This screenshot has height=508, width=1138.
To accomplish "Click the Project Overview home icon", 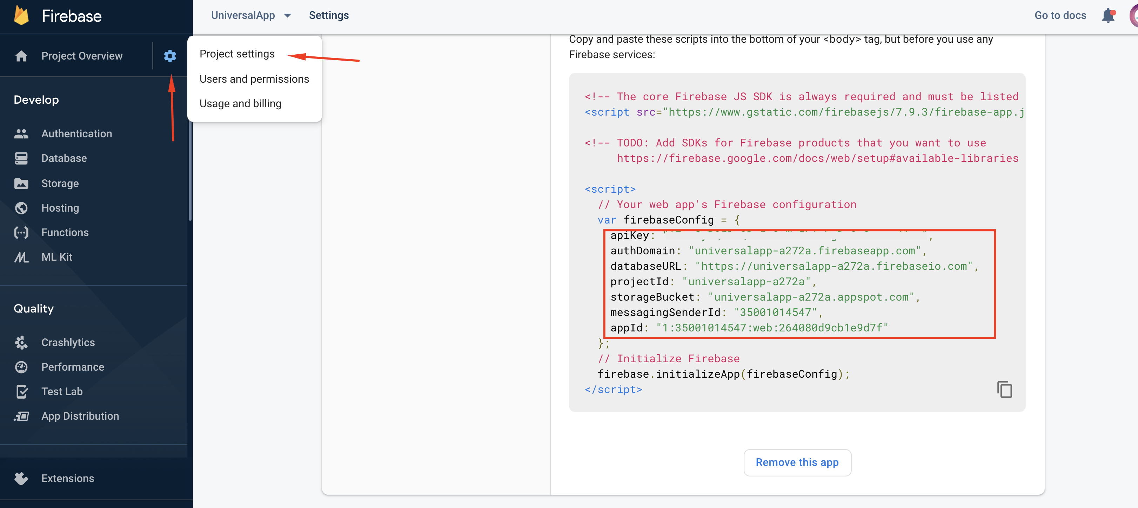I will [x=21, y=56].
